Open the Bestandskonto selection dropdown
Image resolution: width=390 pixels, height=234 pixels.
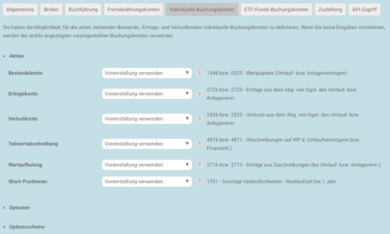[x=147, y=73]
